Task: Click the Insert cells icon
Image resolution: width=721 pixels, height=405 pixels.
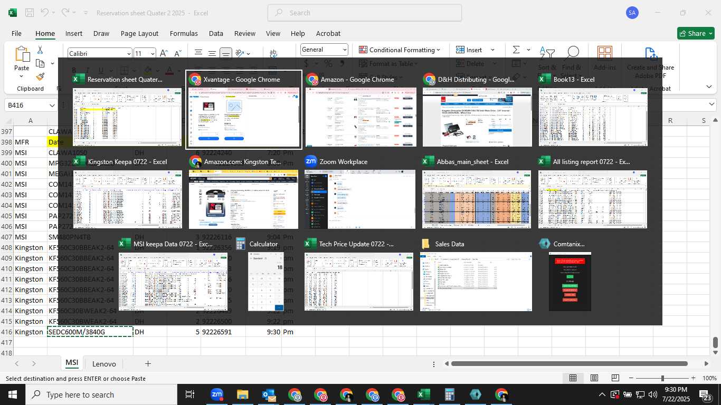Action: click(459, 50)
